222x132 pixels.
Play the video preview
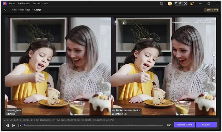(14, 125)
